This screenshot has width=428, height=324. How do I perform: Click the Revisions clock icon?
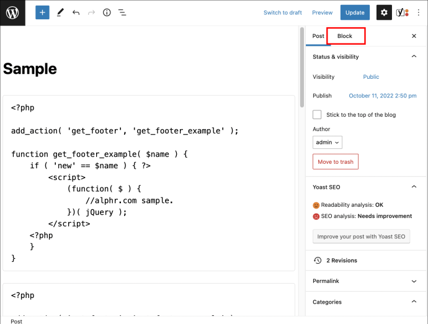click(x=318, y=260)
